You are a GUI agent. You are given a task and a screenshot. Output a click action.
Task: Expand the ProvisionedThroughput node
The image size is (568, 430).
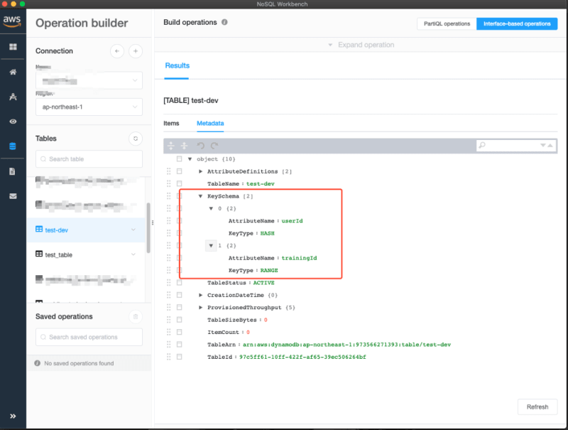click(x=200, y=307)
